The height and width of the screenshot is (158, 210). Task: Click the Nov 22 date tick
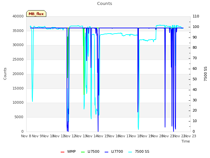(179, 136)
